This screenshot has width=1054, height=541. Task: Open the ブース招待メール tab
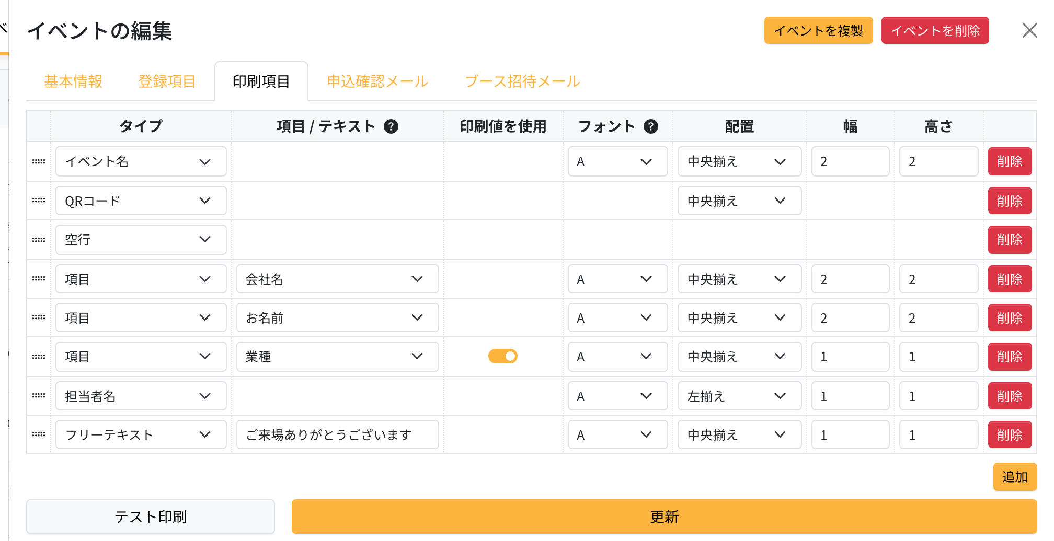click(x=522, y=81)
